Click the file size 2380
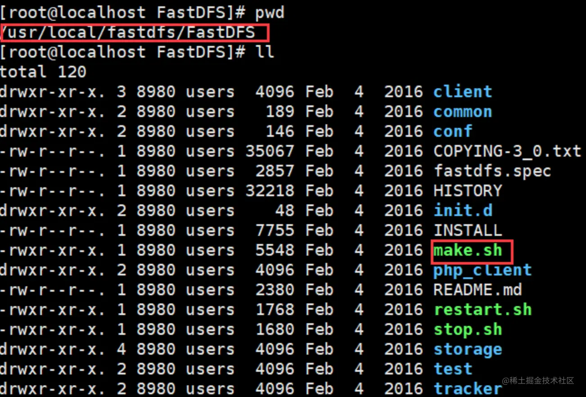 (x=275, y=290)
